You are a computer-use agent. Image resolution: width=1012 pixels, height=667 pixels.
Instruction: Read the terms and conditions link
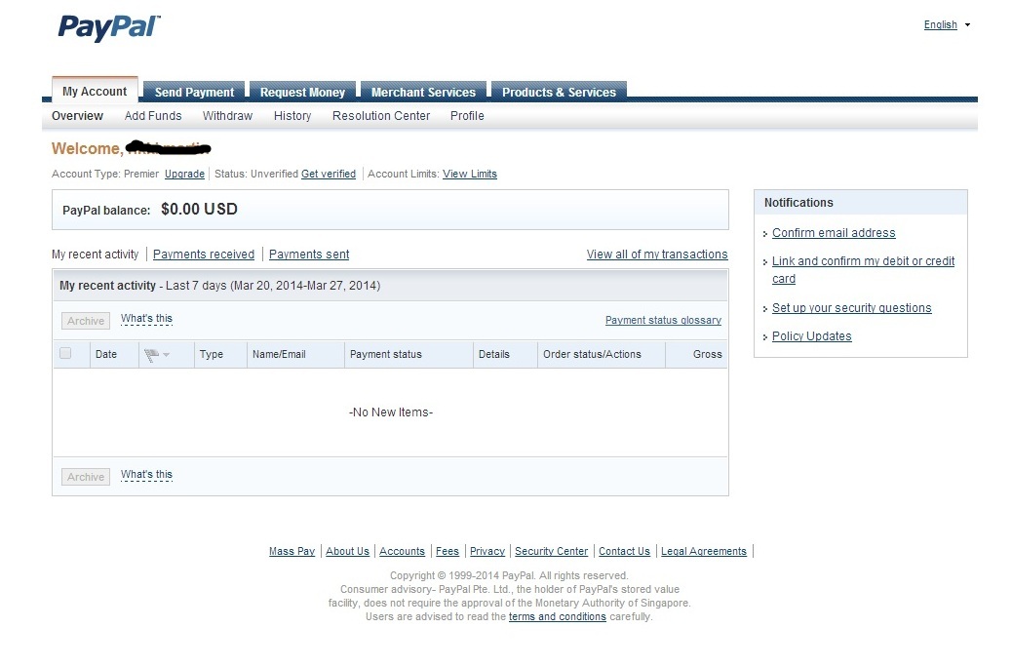[558, 616]
